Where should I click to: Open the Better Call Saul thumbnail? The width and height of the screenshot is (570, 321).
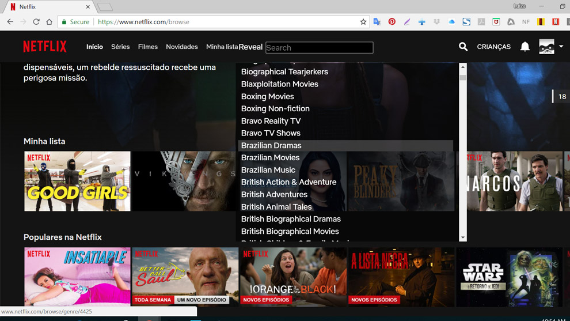click(x=185, y=277)
